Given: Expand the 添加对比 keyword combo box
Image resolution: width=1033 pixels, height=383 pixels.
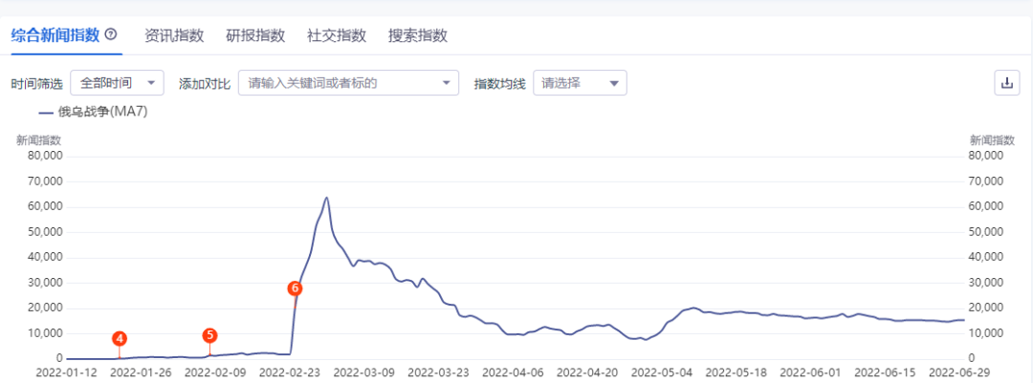Looking at the screenshot, I should pyautogui.click(x=348, y=83).
